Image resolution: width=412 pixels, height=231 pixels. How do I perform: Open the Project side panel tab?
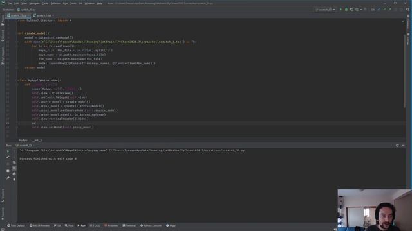point(3,21)
